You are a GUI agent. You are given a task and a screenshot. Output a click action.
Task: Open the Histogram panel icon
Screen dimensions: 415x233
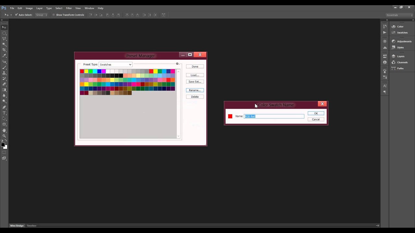(385, 48)
